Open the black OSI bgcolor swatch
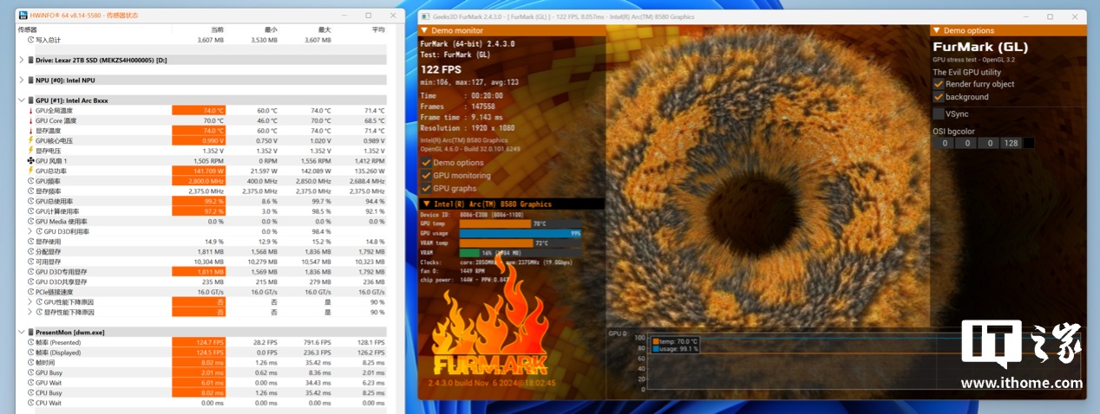 tap(1029, 143)
